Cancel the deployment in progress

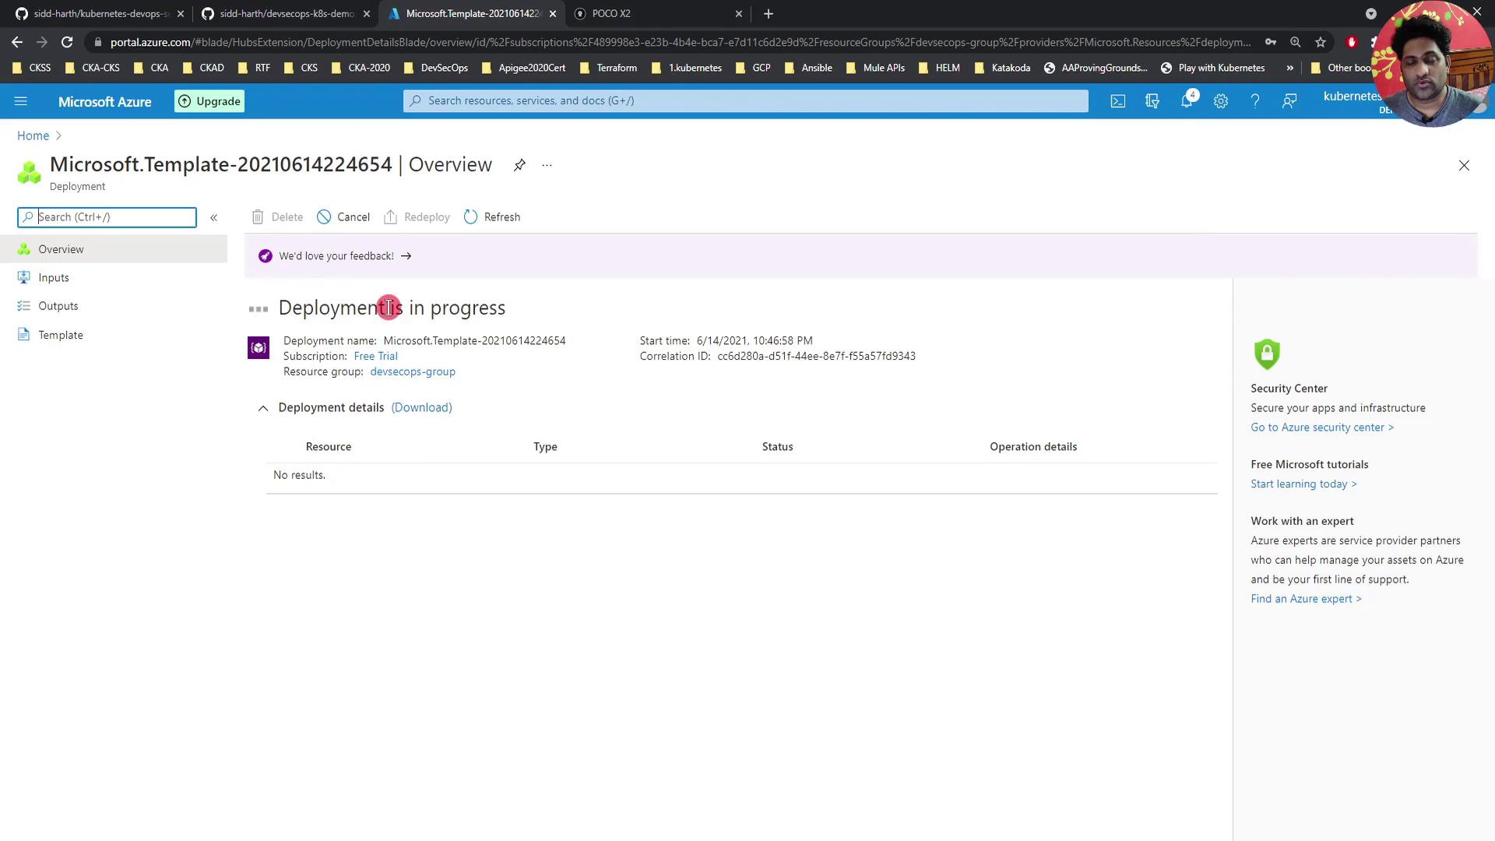tap(343, 217)
